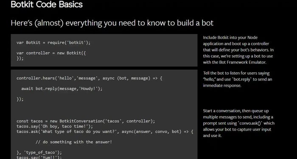This screenshot has width=297, height=159.
Task: Click the "Botkit Code Basics" heading
Action: point(47,4)
